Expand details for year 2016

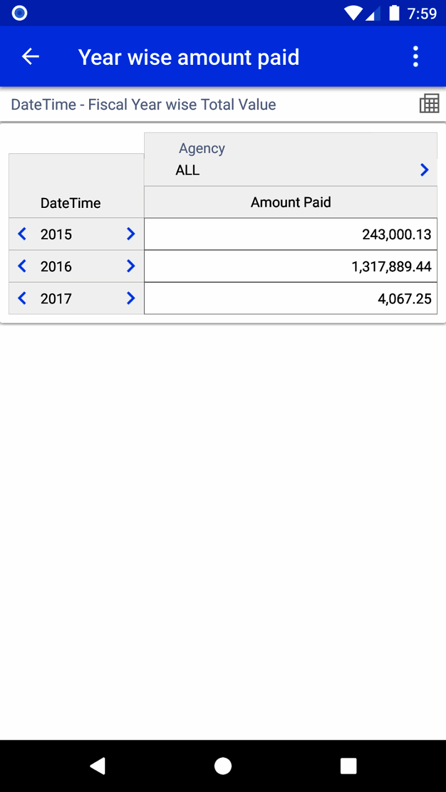(130, 266)
